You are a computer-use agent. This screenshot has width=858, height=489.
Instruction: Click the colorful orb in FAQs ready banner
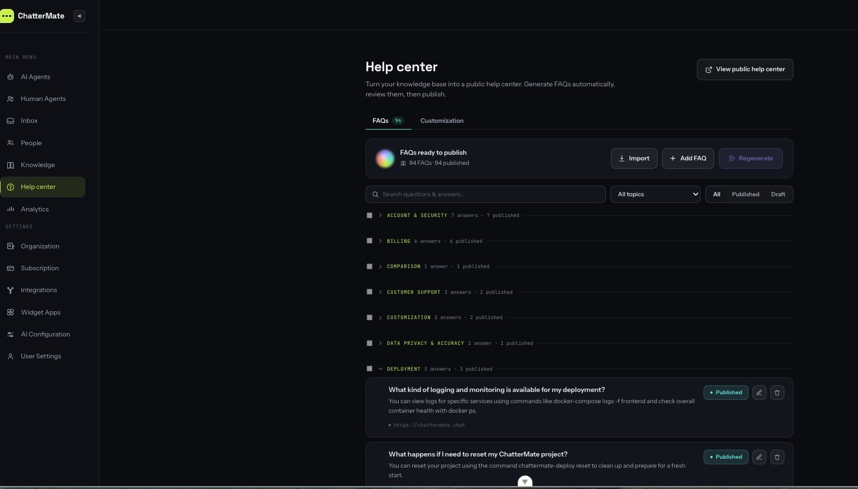(385, 159)
